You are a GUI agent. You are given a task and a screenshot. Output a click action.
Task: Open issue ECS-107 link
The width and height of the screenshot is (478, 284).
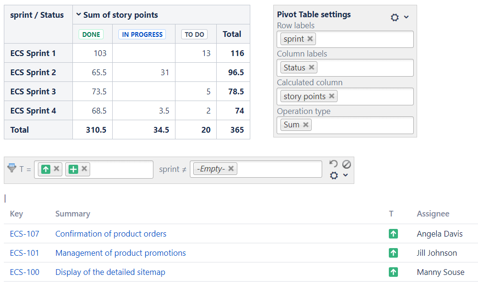(24, 234)
